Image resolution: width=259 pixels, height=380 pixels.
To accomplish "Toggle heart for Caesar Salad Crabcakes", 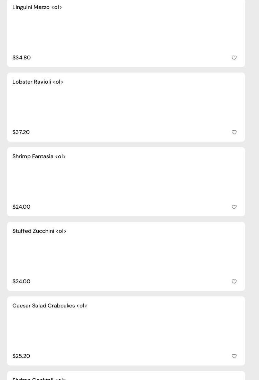I will pos(234,356).
